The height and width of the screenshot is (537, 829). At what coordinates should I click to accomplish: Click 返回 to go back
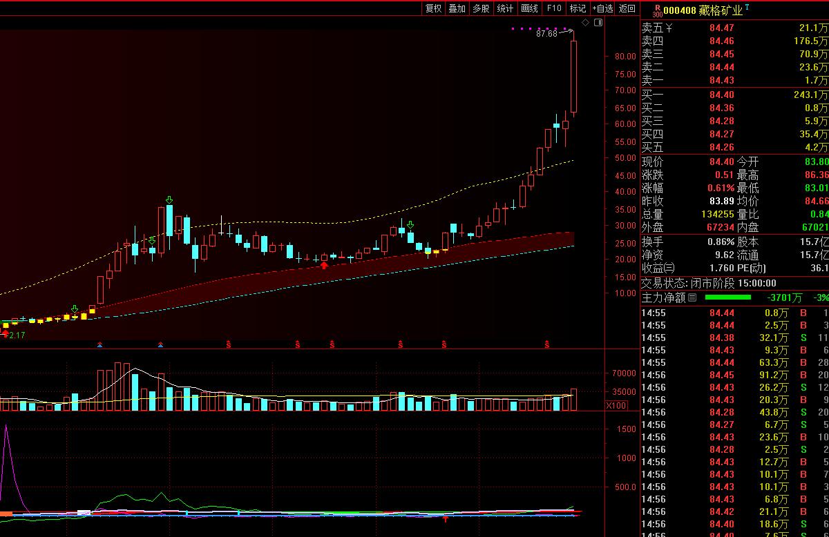pos(627,8)
